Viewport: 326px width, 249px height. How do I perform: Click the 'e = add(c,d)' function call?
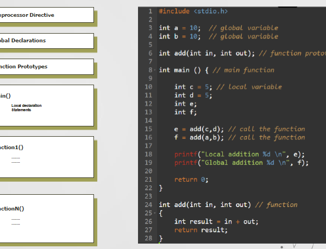click(x=199, y=129)
